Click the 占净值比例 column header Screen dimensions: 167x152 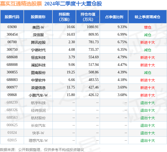pos(114,17)
